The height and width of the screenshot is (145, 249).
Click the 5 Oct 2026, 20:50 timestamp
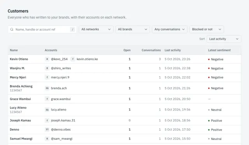[177, 99]
